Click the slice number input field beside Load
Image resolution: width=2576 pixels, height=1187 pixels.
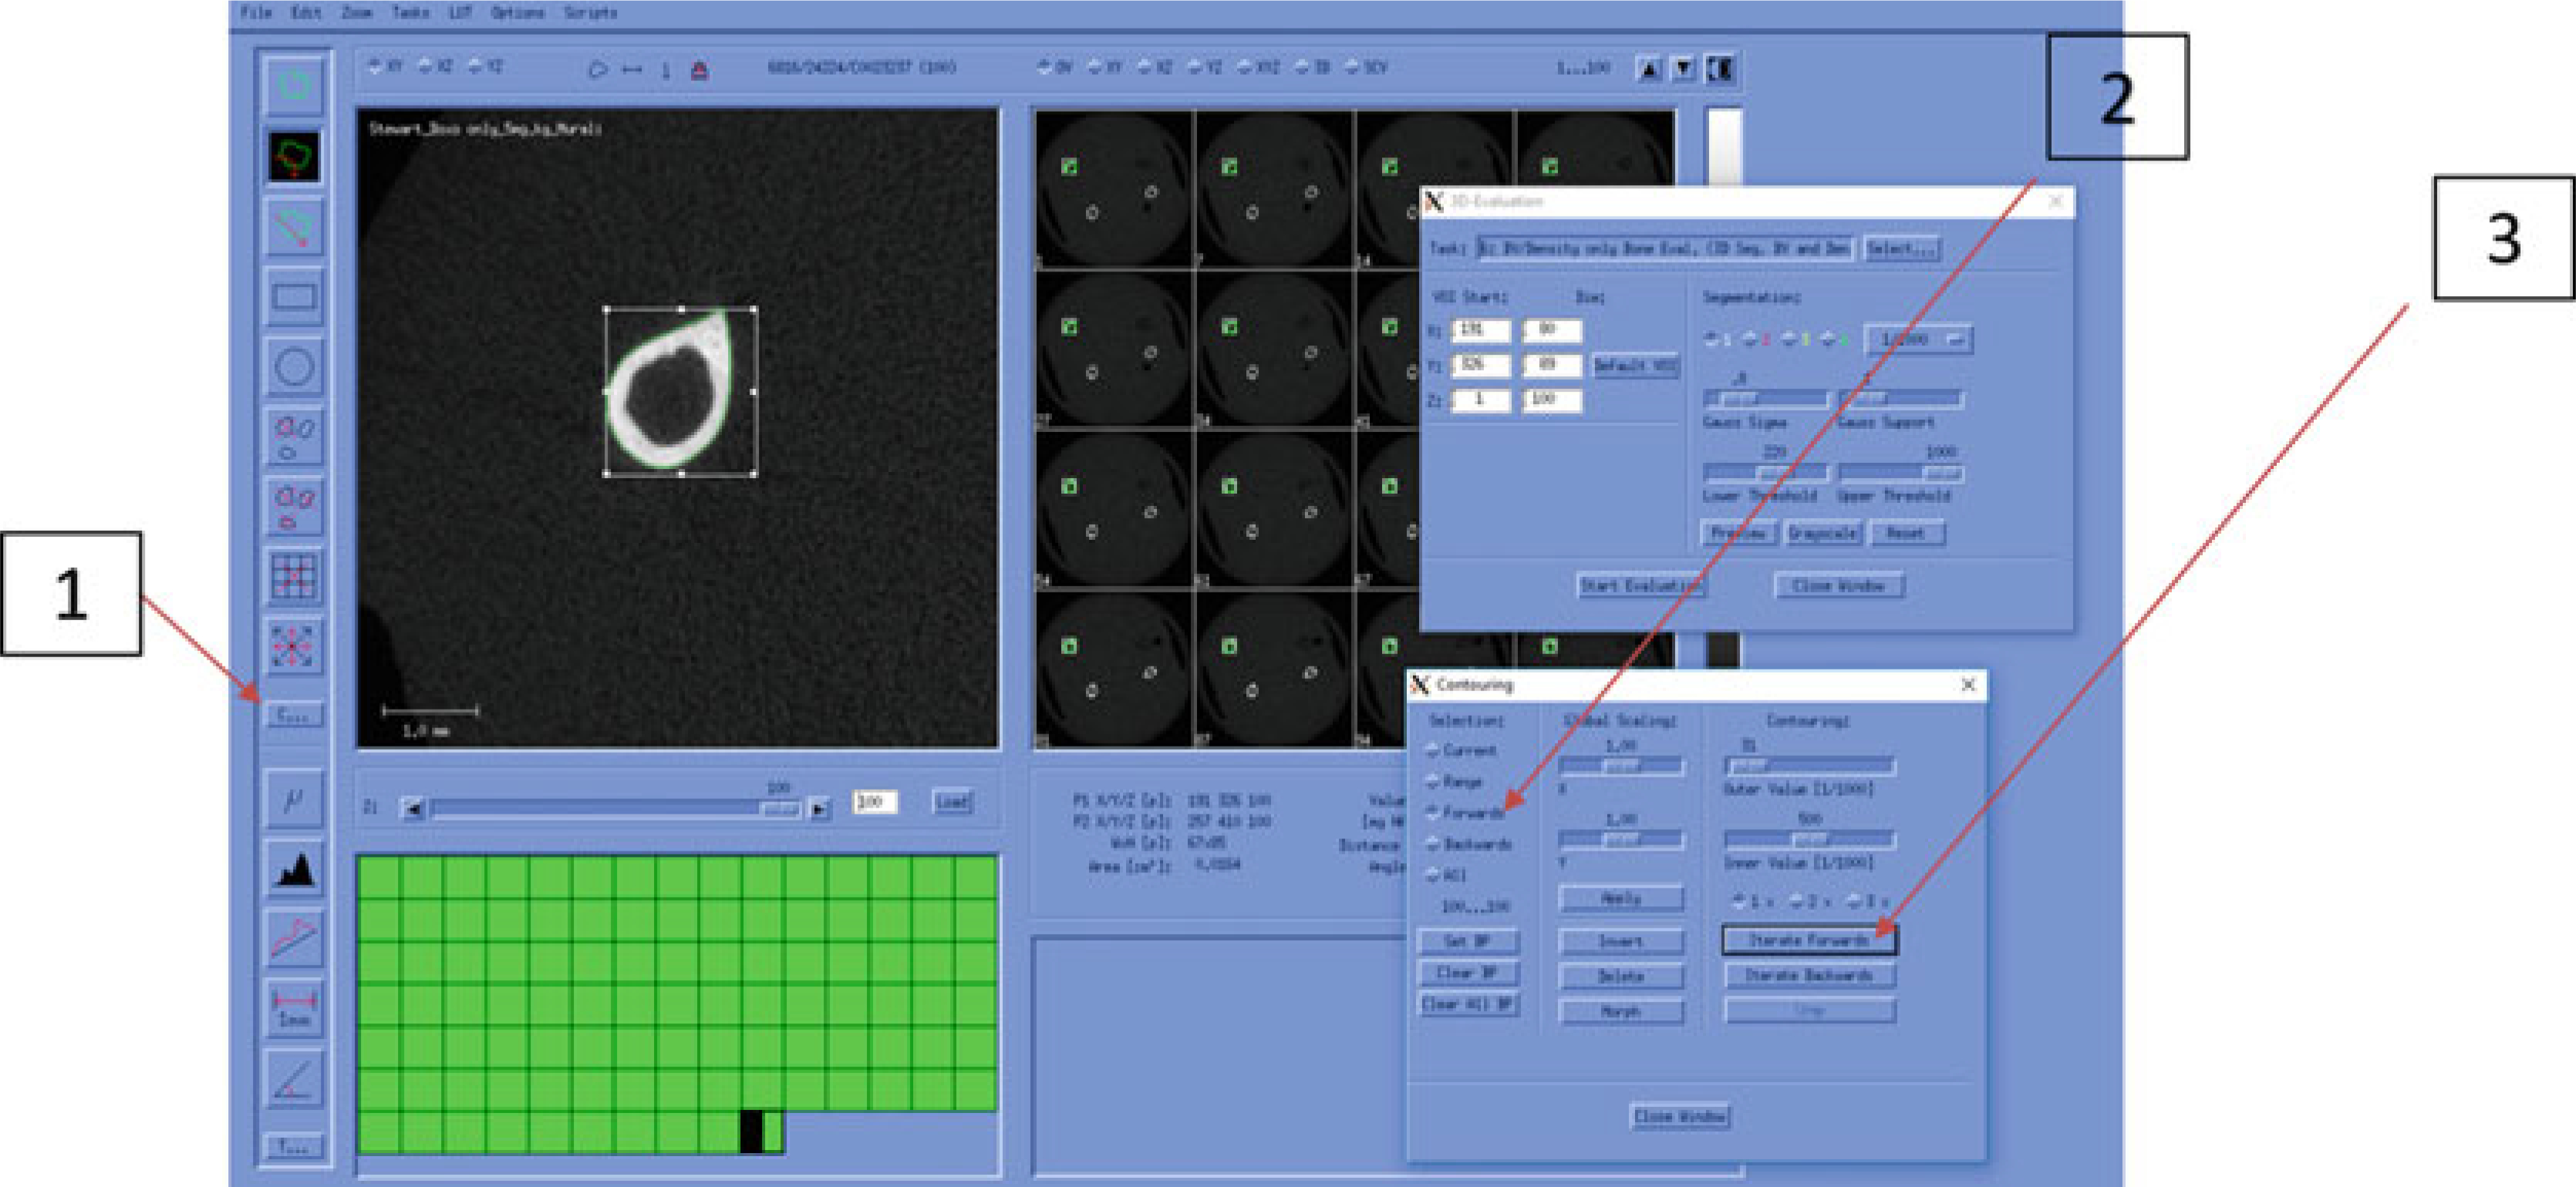pos(874,802)
